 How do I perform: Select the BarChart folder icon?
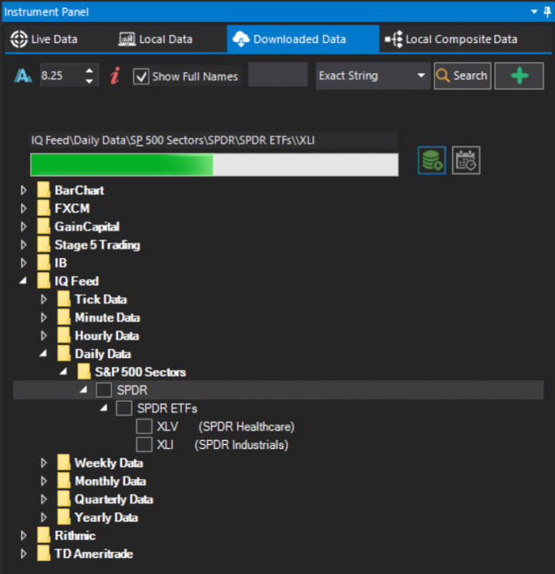(44, 190)
